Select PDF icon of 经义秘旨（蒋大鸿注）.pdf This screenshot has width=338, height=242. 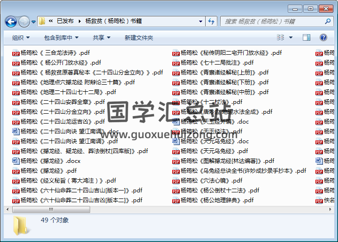click(16, 181)
